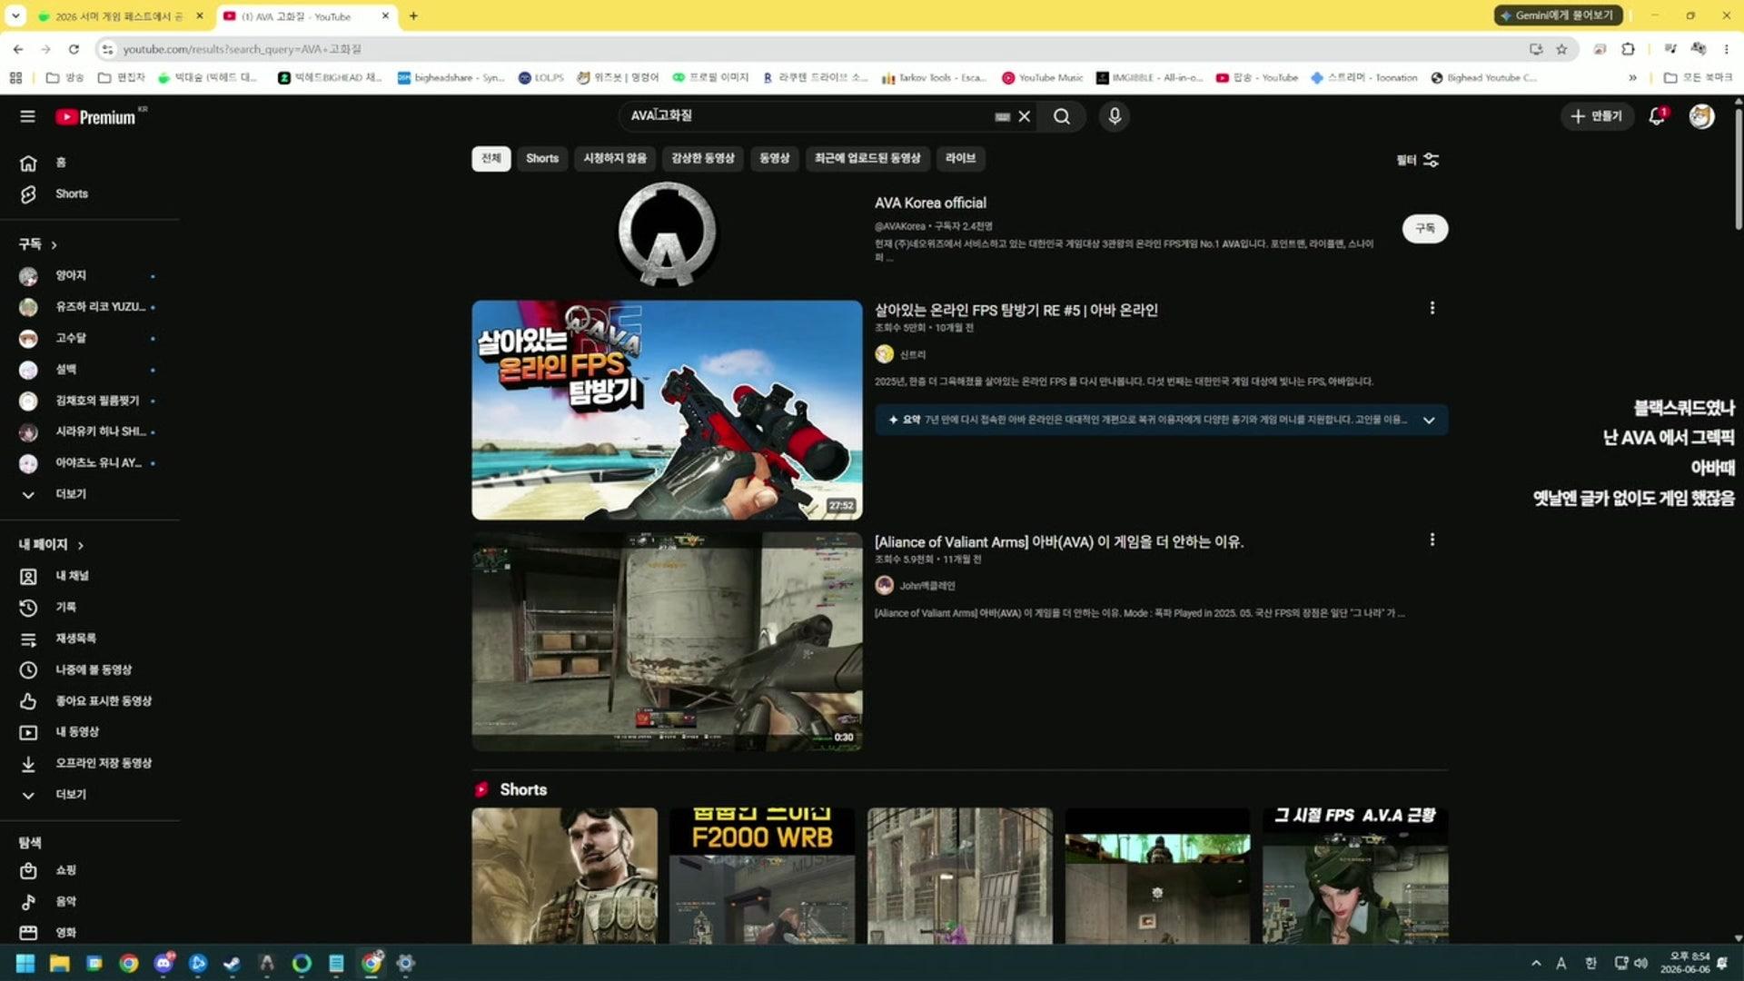Screen dimensions: 1744x981
Task: Play the Alliance of Valiant Arms thumbnail
Action: pyautogui.click(x=667, y=641)
